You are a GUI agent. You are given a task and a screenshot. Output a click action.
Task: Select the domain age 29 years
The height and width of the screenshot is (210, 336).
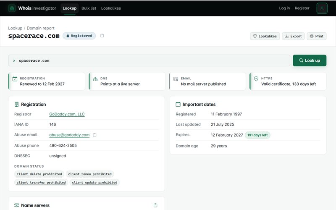tap(219, 146)
